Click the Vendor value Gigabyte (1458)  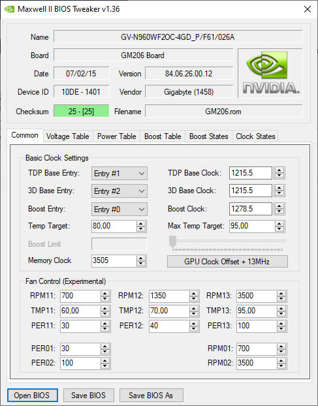click(x=189, y=92)
